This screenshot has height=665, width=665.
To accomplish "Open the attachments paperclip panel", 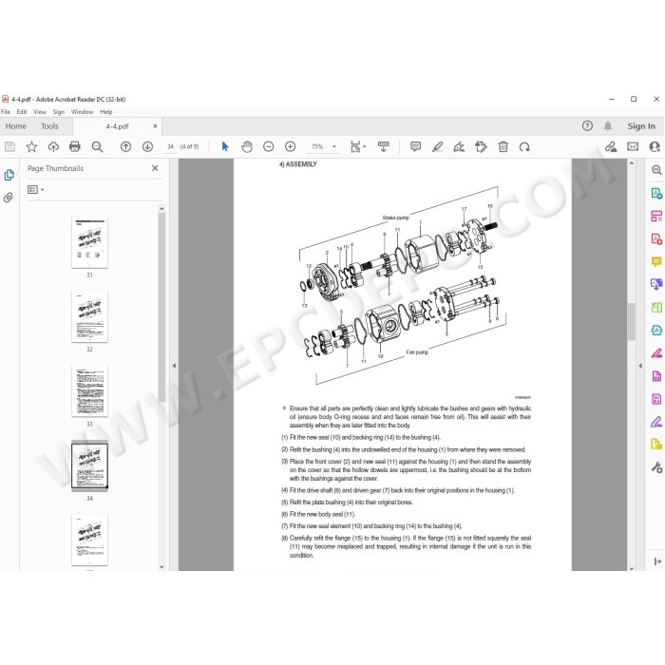I will tap(9, 198).
